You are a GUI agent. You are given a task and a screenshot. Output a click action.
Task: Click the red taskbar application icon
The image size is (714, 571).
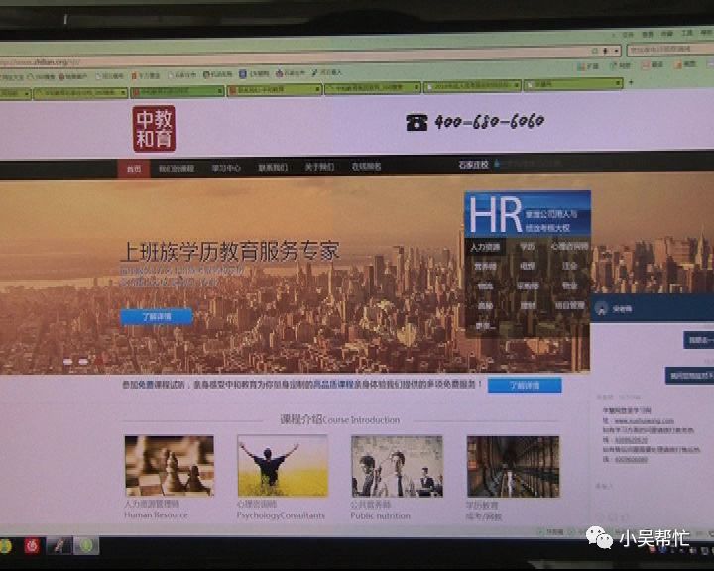(x=32, y=545)
